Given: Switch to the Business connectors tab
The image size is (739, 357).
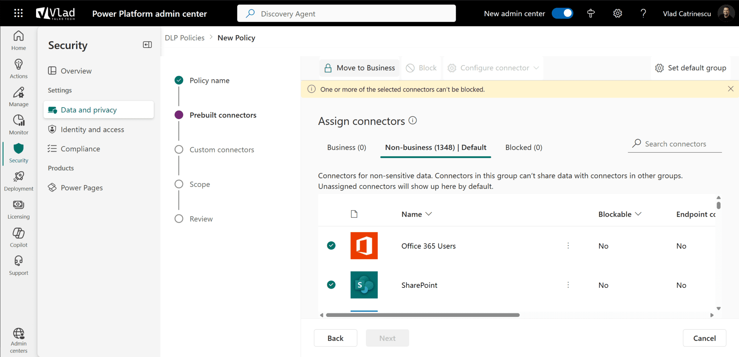Looking at the screenshot, I should (346, 147).
